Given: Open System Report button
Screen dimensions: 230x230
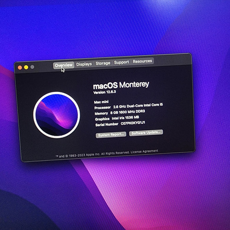Looking at the screenshot, I should click(111, 135).
